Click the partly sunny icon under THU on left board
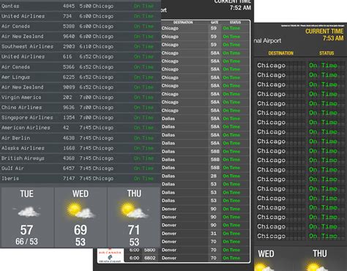The width and height of the screenshot is (347, 271). 134,210
